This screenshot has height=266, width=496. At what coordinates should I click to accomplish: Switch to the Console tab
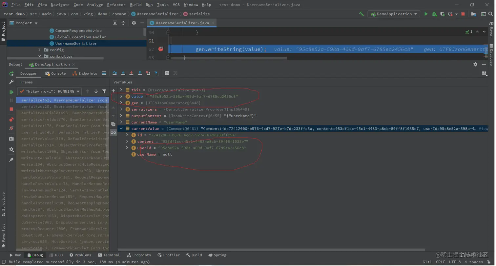tap(55, 73)
